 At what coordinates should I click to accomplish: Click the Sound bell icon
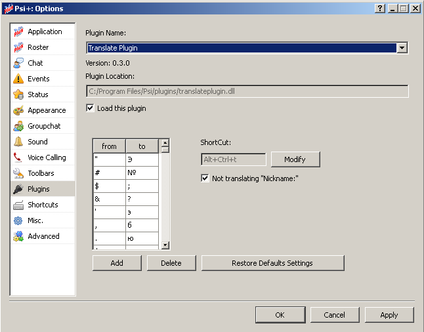tap(18, 142)
